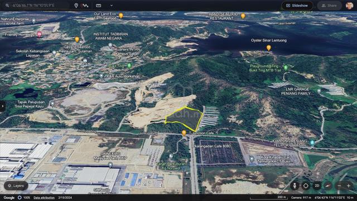Open Kota Kinabalu Car Terminal marker
Image resolution: width=357 pixels, height=201 pixels.
252,159
